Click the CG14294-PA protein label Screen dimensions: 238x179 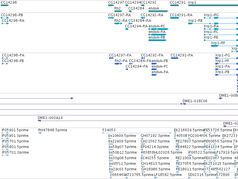137,66
